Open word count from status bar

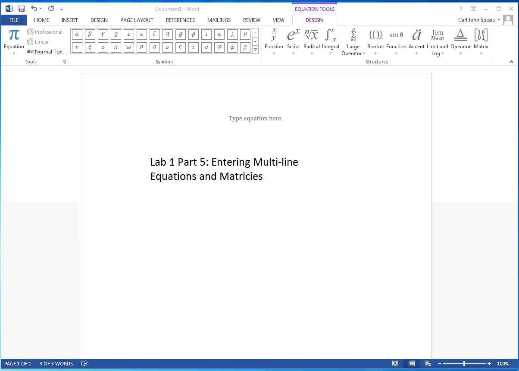(56, 364)
